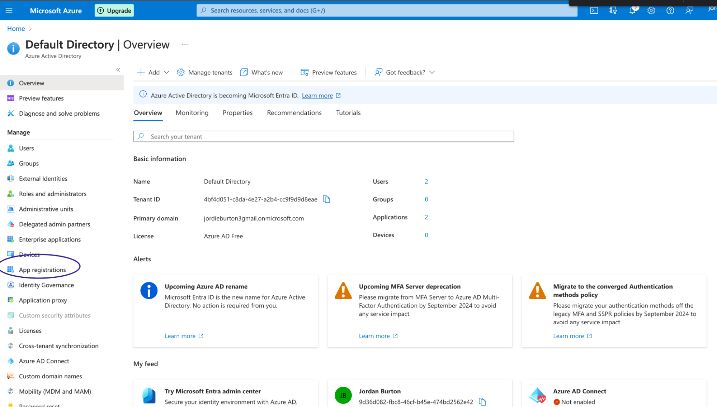This screenshot has width=717, height=407.
Task: Open Users in the Manage menu
Action: [x=27, y=148]
